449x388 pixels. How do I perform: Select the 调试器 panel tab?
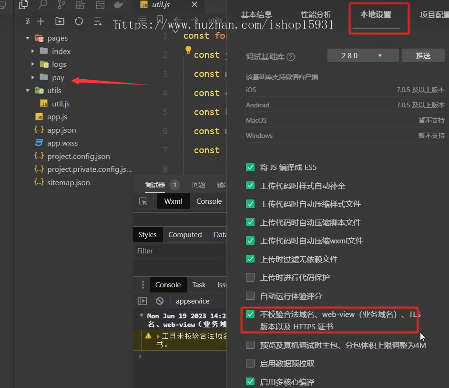point(155,185)
